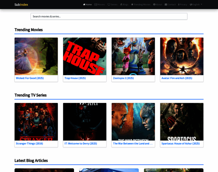Expand the English language dropdown
The width and height of the screenshot is (218, 172).
click(x=196, y=5)
